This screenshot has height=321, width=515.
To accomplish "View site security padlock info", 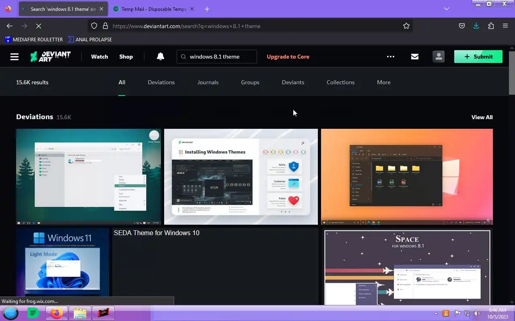I will (x=105, y=26).
